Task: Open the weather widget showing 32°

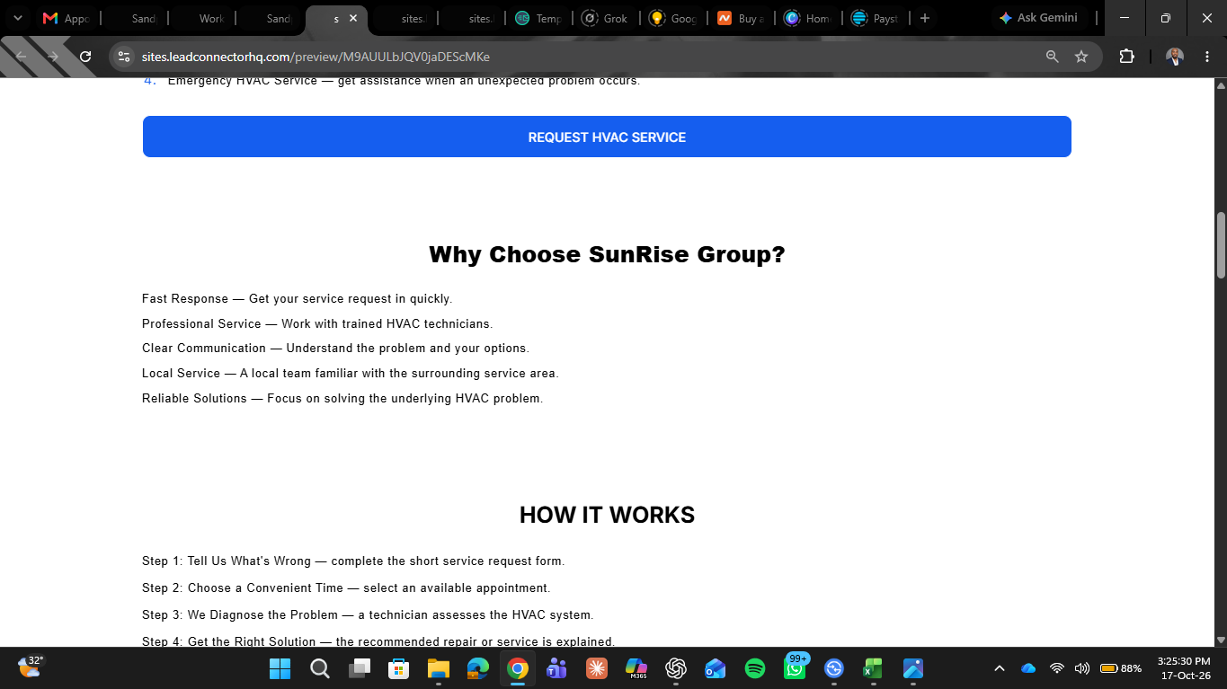Action: pyautogui.click(x=31, y=667)
